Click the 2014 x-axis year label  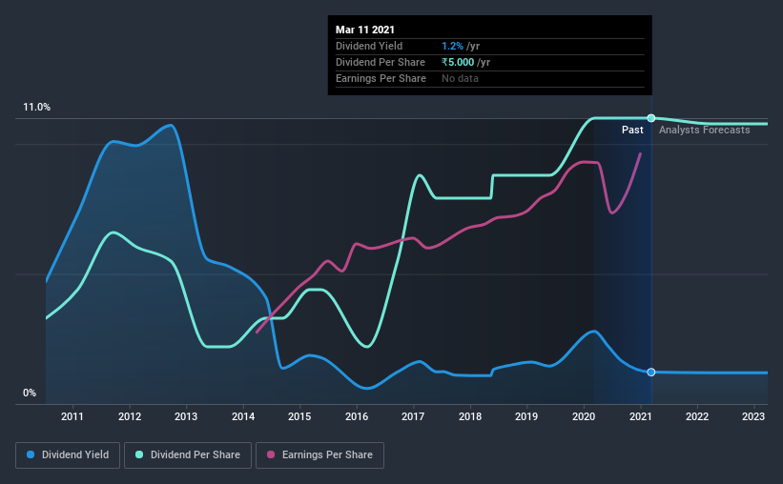[243, 416]
